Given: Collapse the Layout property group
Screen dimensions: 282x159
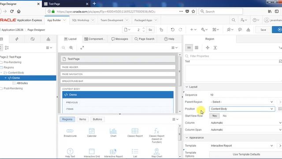Looking at the screenshot, I should point(187,87).
